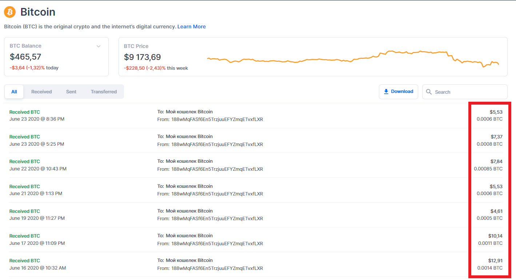The height and width of the screenshot is (279, 516).
Task: Open transaction dated June 23 2020 @ 8:36 PM
Action: point(256,116)
